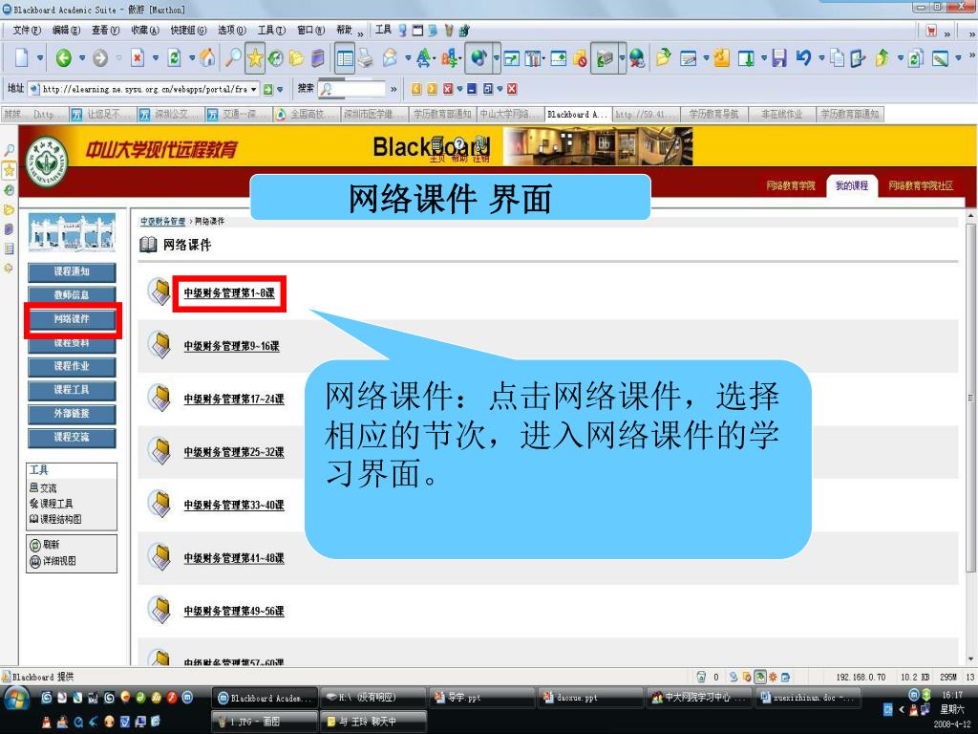Expand the address bar URL dropdown
Viewport: 978px width, 734px height.
(254, 89)
